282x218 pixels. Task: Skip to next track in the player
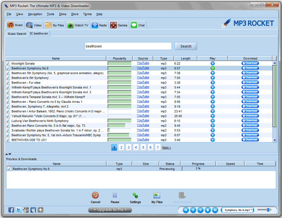pos(215,210)
